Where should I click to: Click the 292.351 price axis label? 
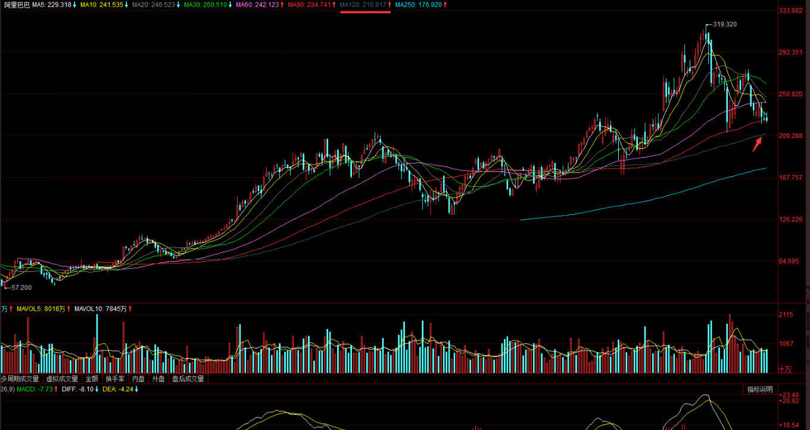[790, 52]
